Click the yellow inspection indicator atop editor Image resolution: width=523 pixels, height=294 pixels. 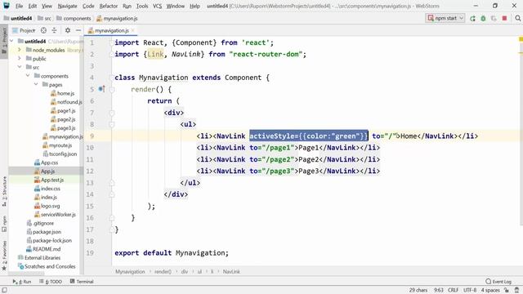(521, 39)
